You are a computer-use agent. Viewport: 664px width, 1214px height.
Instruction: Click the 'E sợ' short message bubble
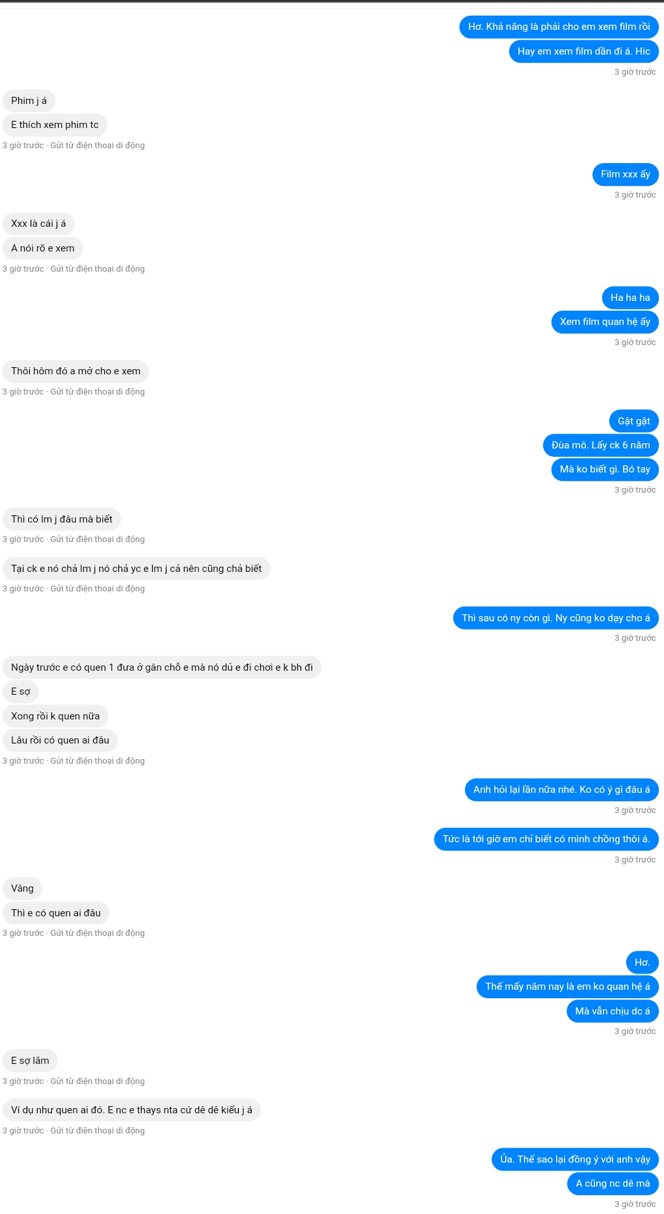tap(21, 691)
